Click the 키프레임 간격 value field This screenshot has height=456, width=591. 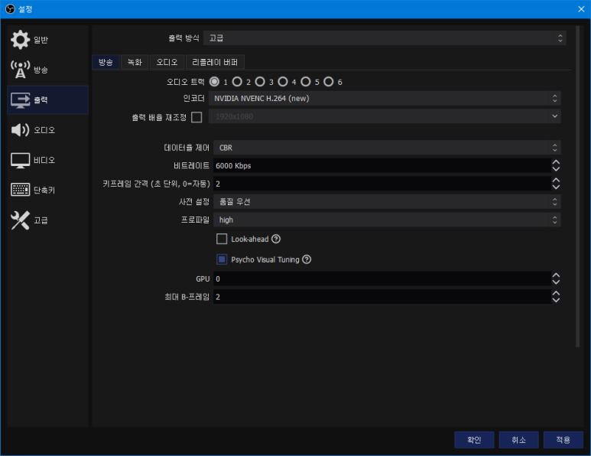(382, 184)
